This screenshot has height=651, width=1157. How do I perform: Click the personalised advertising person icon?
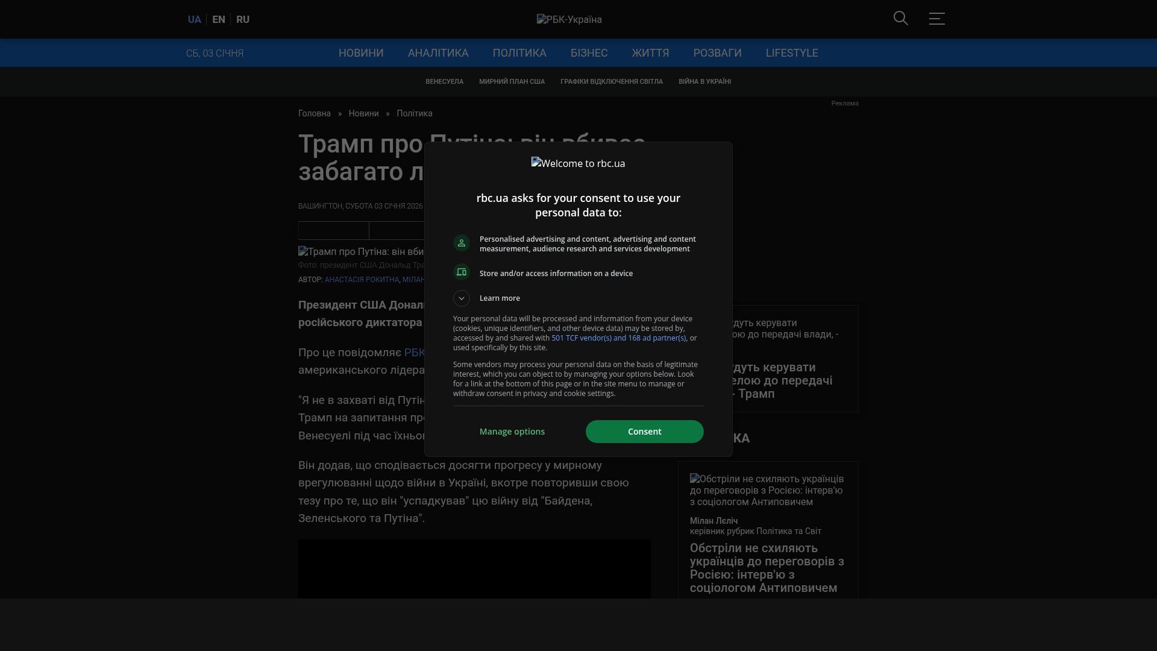[462, 243]
